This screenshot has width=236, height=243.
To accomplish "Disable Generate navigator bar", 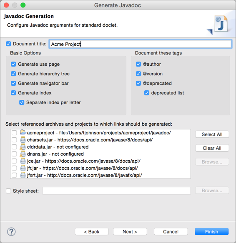I will coord(13,83).
